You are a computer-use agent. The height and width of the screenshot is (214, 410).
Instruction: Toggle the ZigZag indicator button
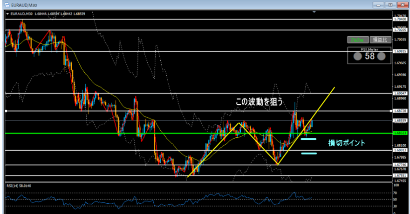[x=357, y=40]
